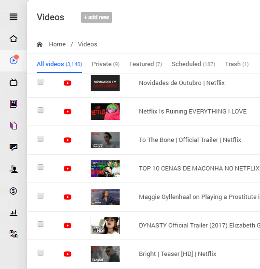
Task: Open the TV channels icon in sidebar
Action: (14, 82)
